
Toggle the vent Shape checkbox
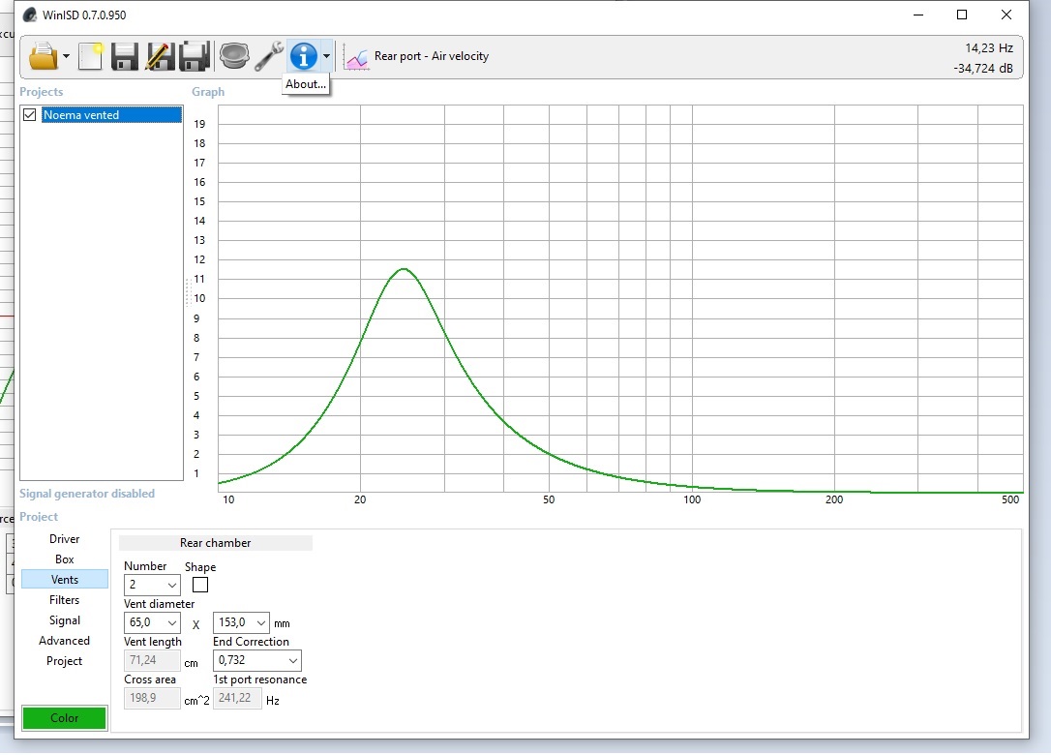pos(200,585)
